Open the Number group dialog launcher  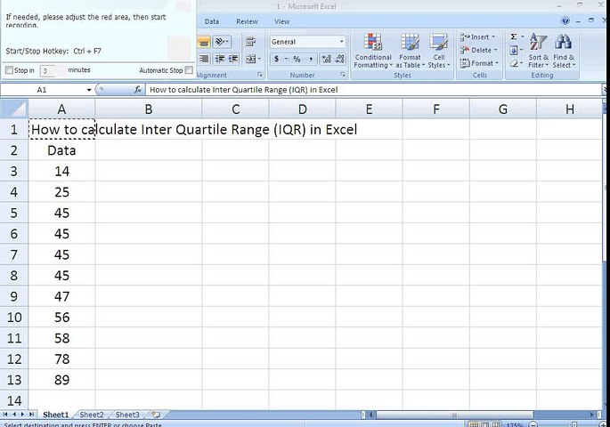(343, 74)
